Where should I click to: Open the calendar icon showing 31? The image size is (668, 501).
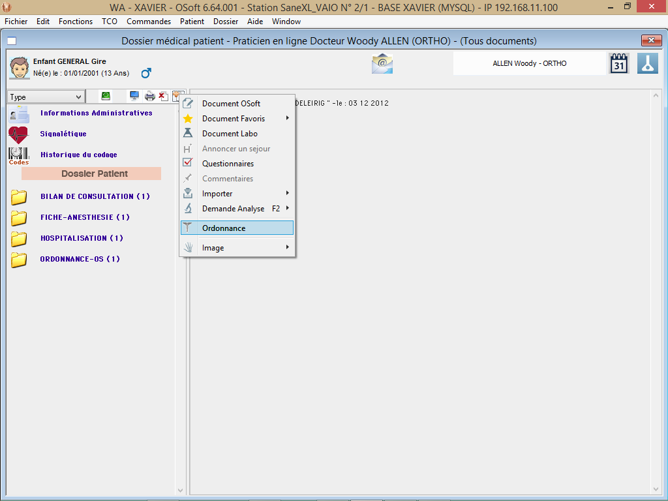[x=618, y=63]
